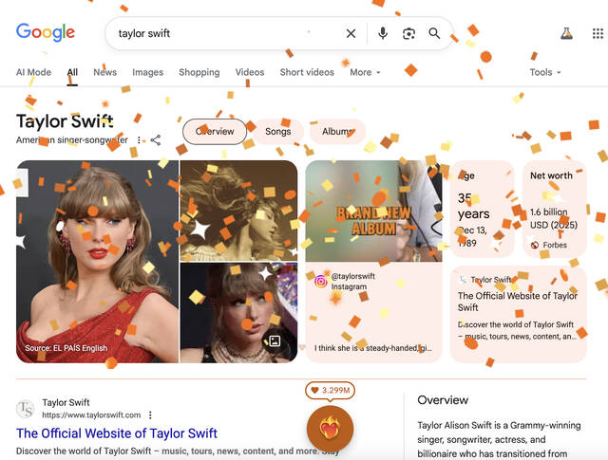Open more options beside American singer-songwriter
Screen dimensions: 608x460
pyautogui.click(x=140, y=140)
